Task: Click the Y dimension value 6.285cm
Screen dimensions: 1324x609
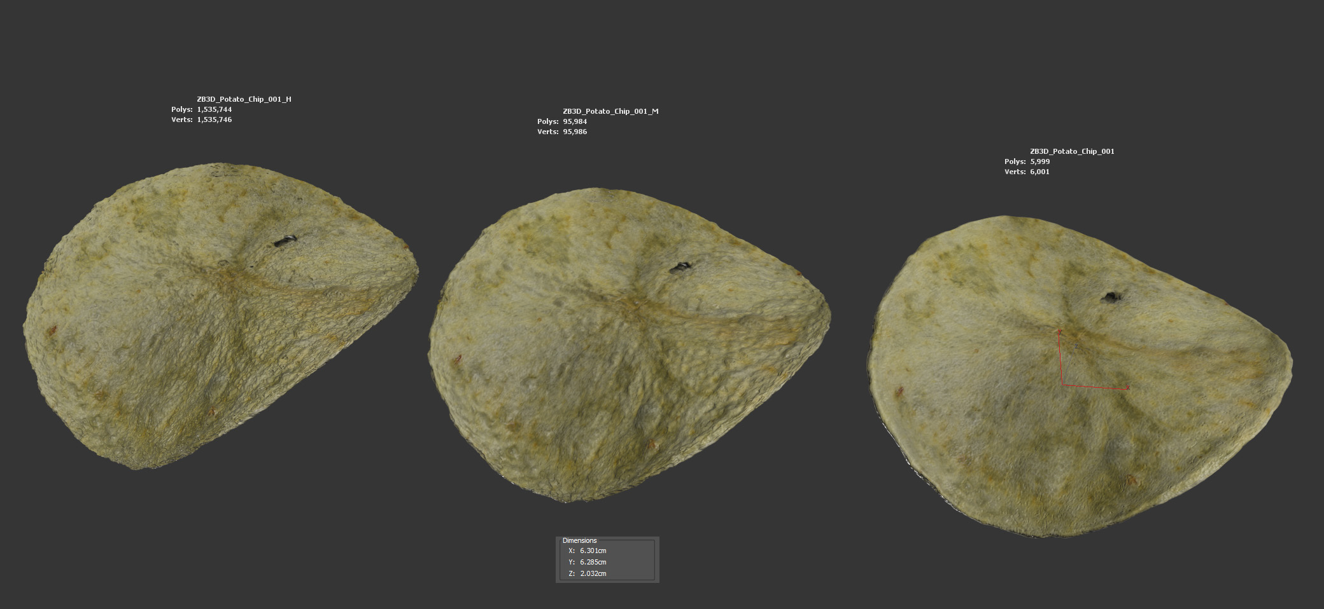Action: [x=593, y=562]
